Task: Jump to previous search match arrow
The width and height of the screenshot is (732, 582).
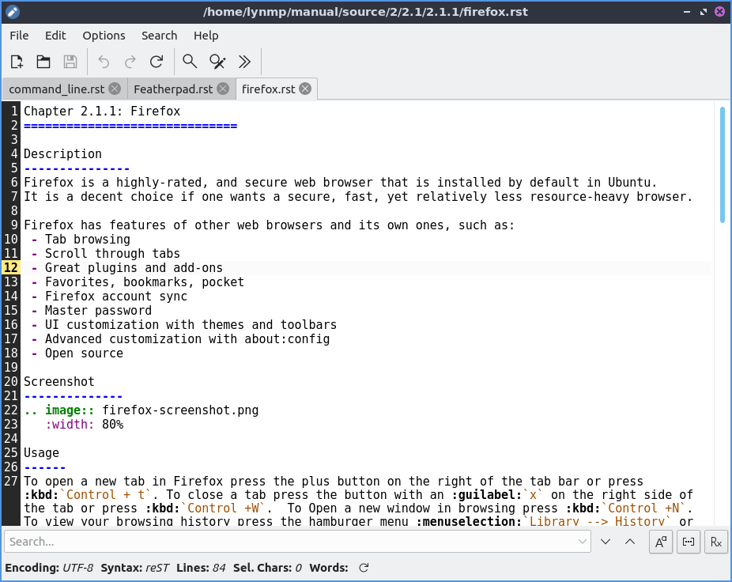Action: click(630, 542)
